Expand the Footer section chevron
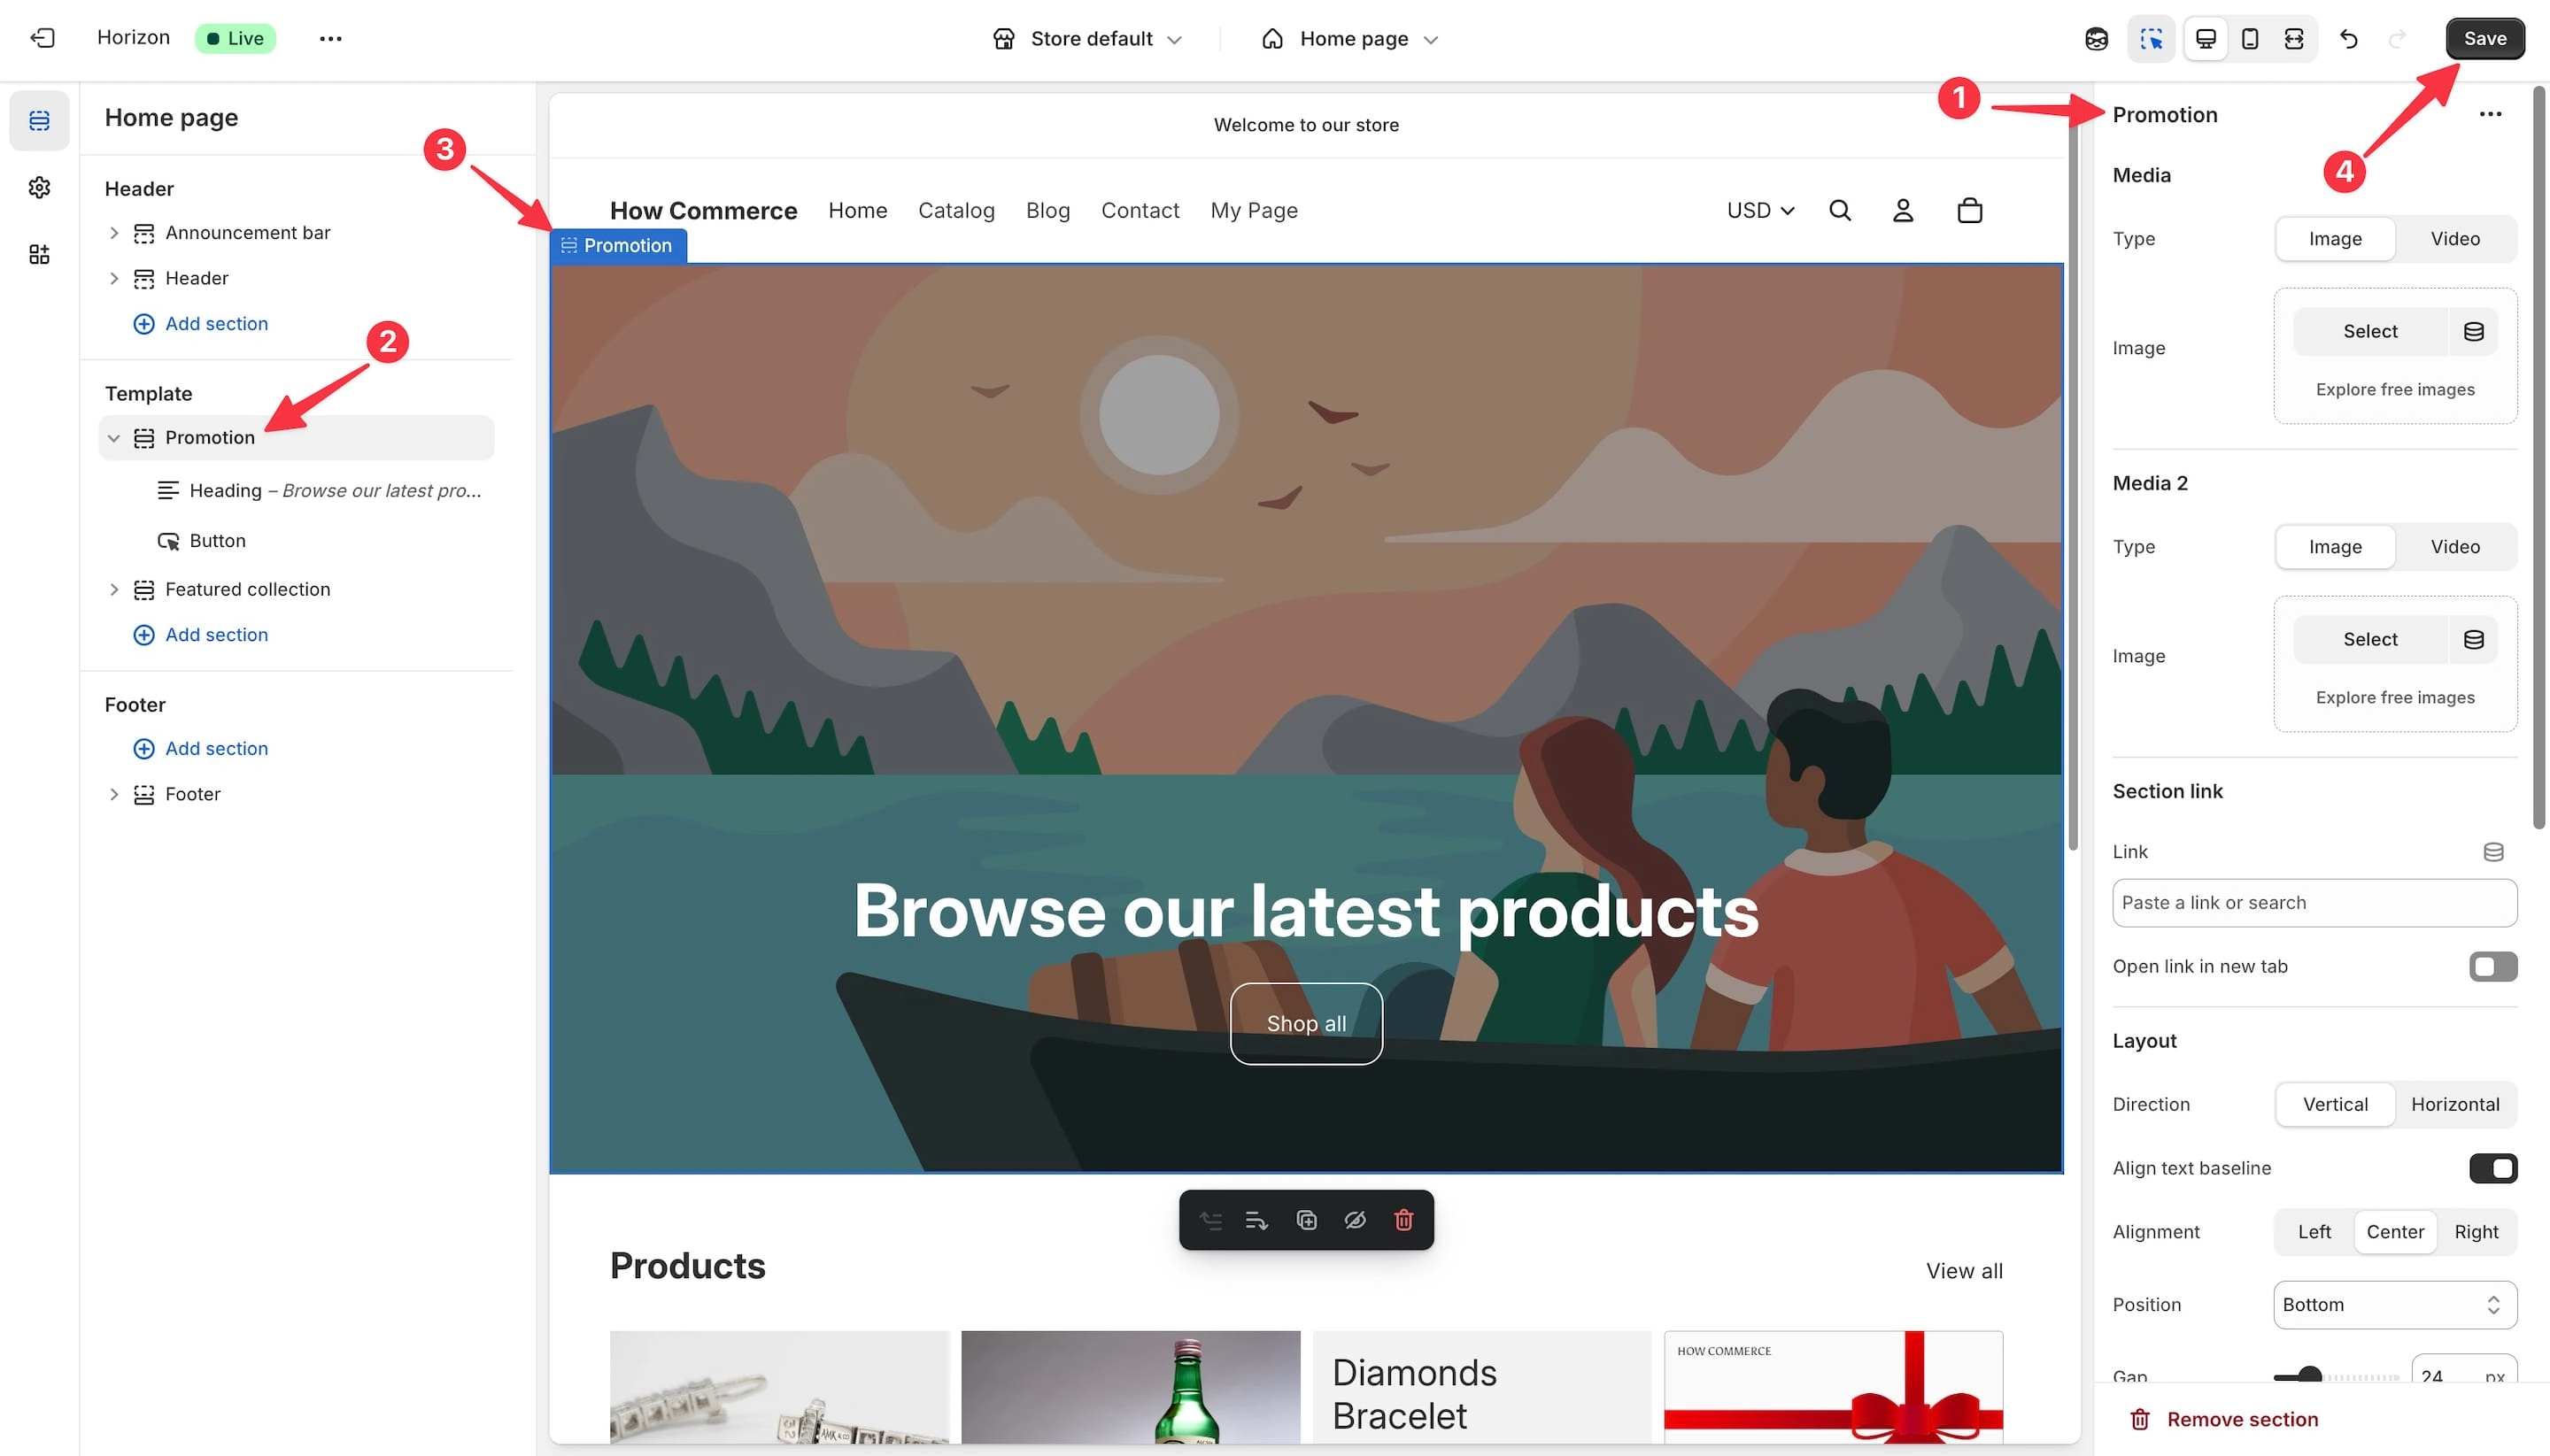2550x1456 pixels. tap(113, 794)
